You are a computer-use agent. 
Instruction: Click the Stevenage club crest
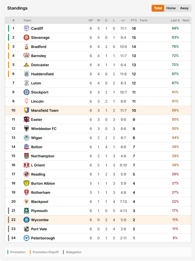pyautogui.click(x=26, y=37)
